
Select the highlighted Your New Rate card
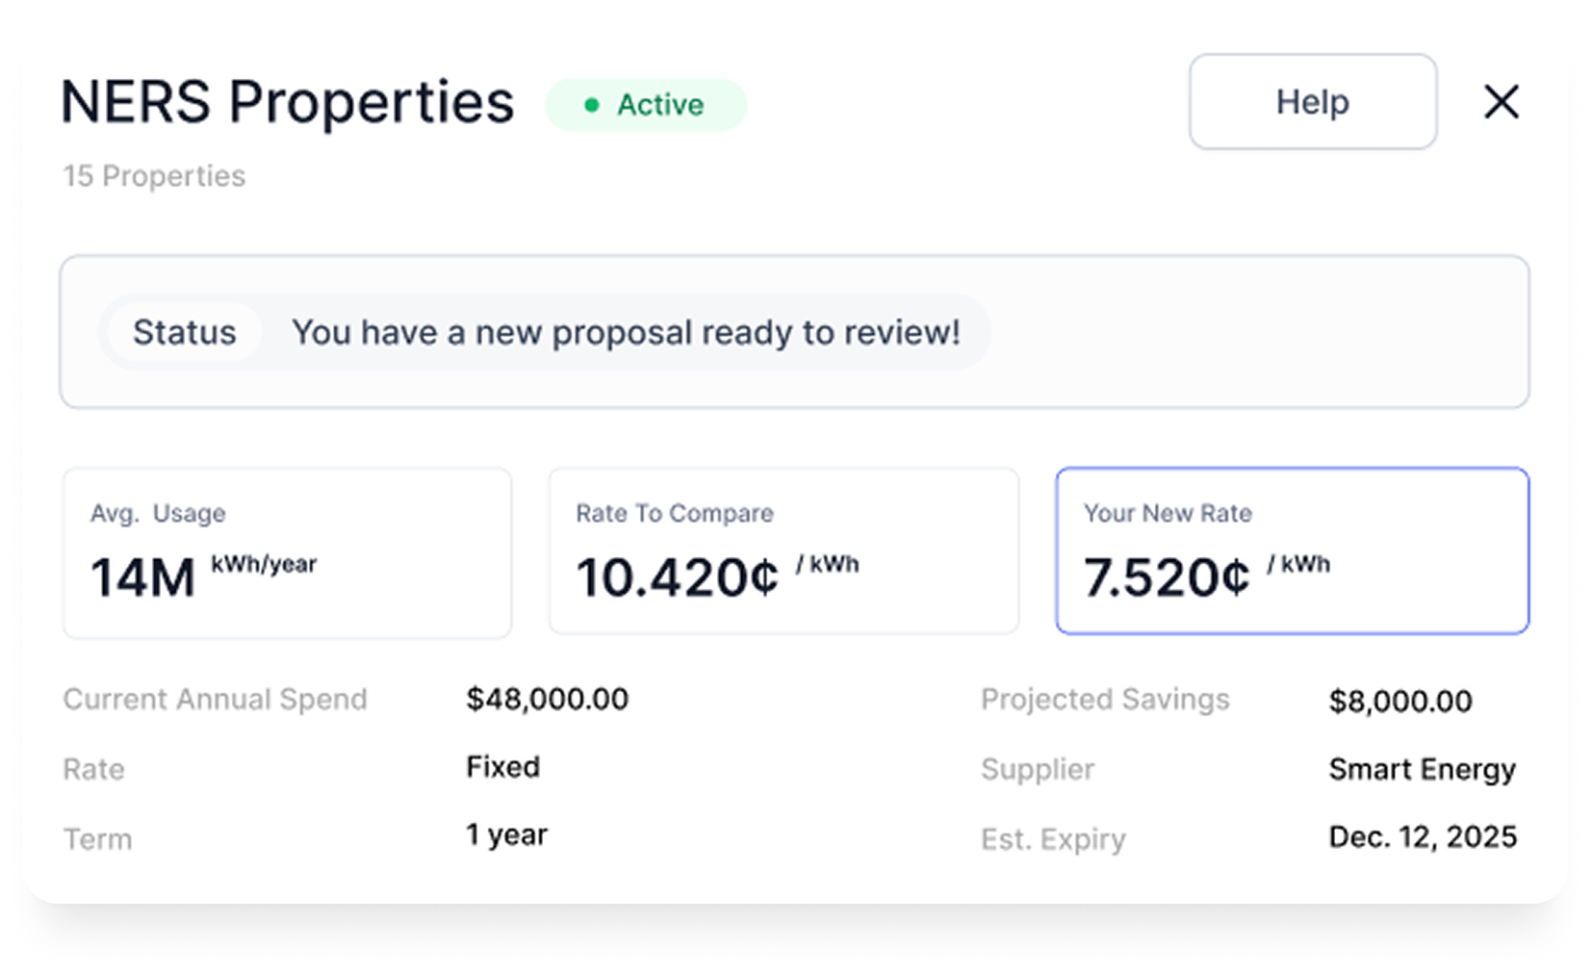click(x=1291, y=551)
